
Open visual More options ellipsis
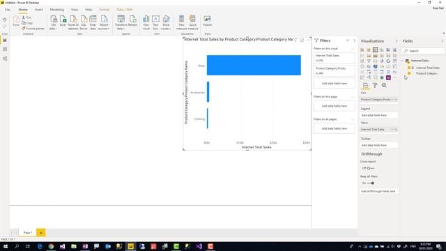click(308, 40)
